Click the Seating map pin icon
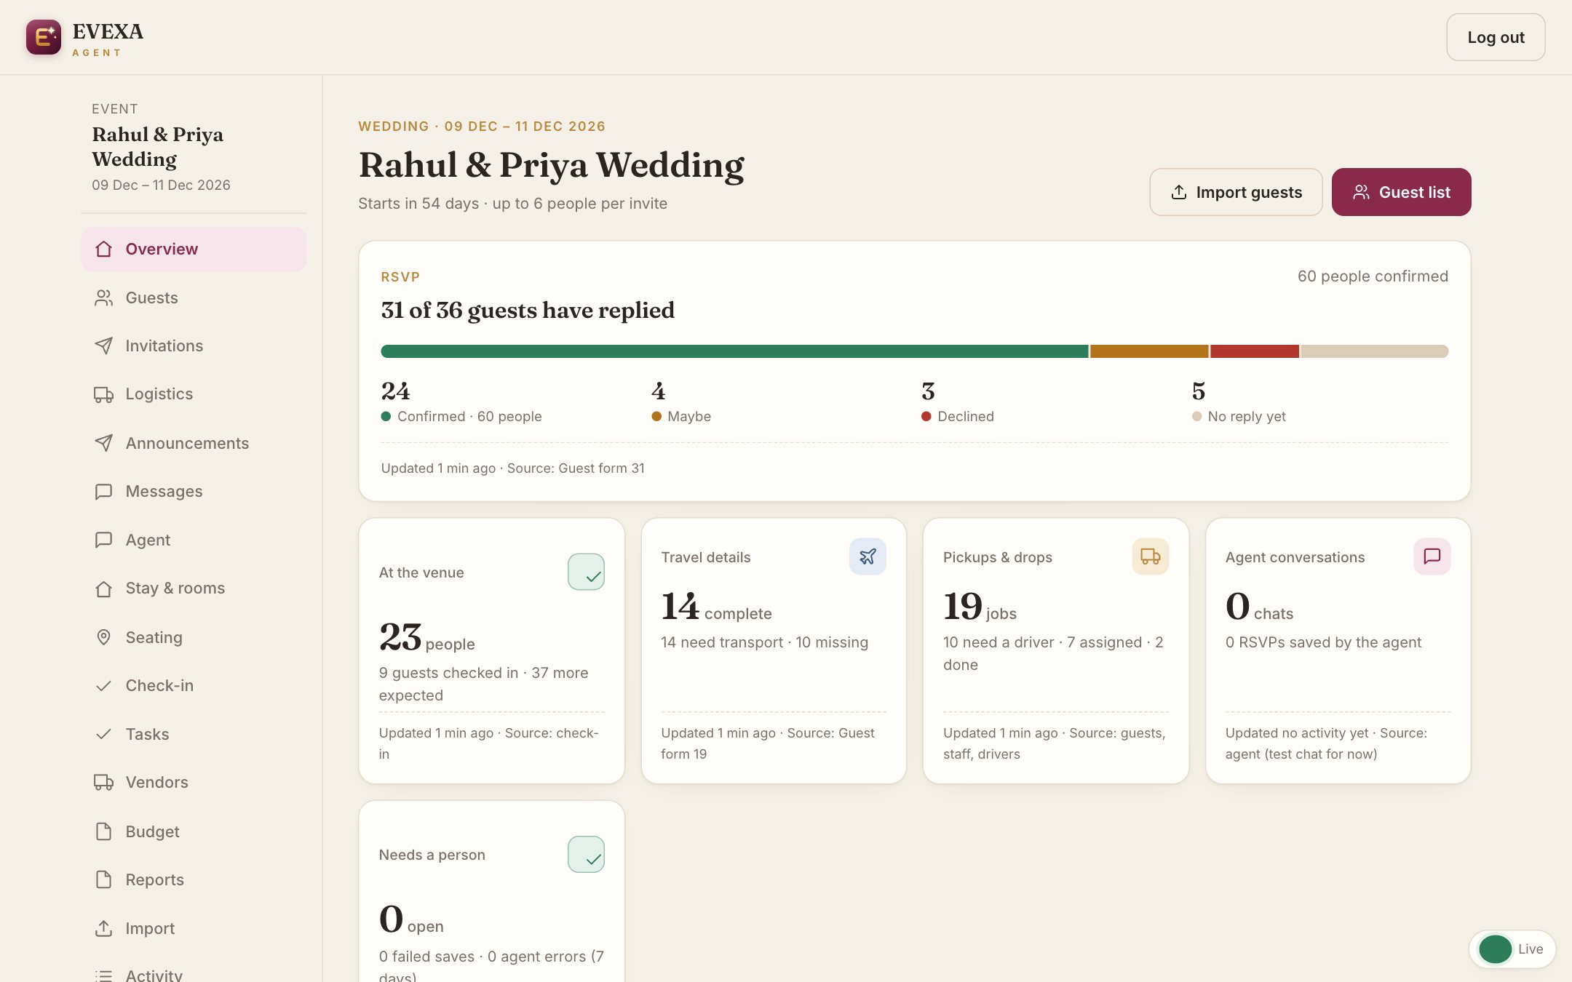Image resolution: width=1572 pixels, height=982 pixels. pyautogui.click(x=104, y=637)
